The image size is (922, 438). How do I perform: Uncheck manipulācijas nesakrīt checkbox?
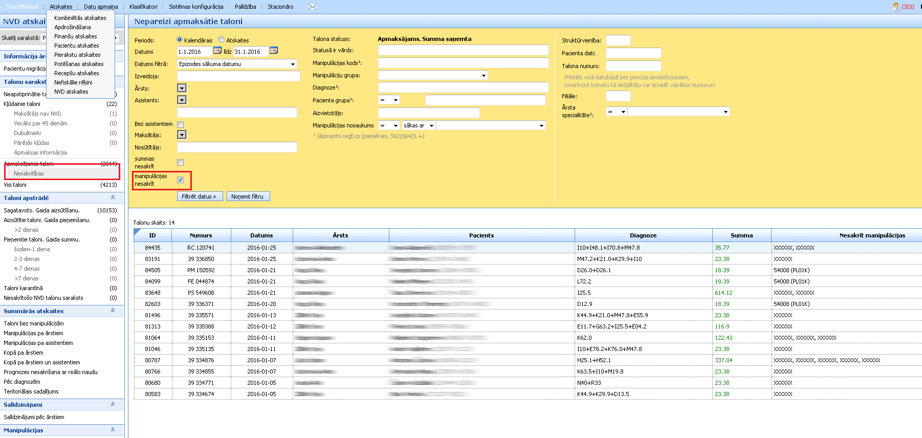point(180,180)
